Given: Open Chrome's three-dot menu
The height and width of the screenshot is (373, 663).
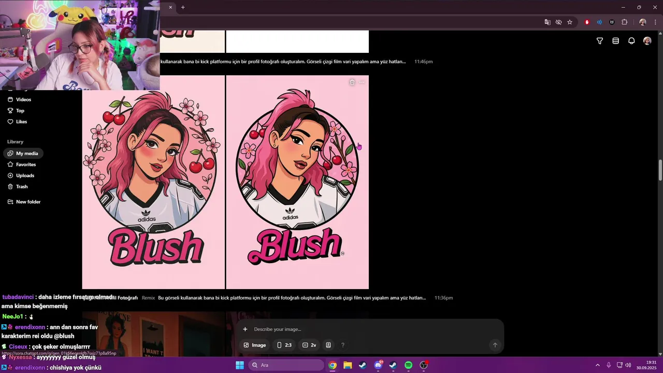Looking at the screenshot, I should (x=655, y=22).
